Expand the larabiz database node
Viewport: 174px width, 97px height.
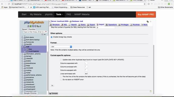(x=22, y=61)
